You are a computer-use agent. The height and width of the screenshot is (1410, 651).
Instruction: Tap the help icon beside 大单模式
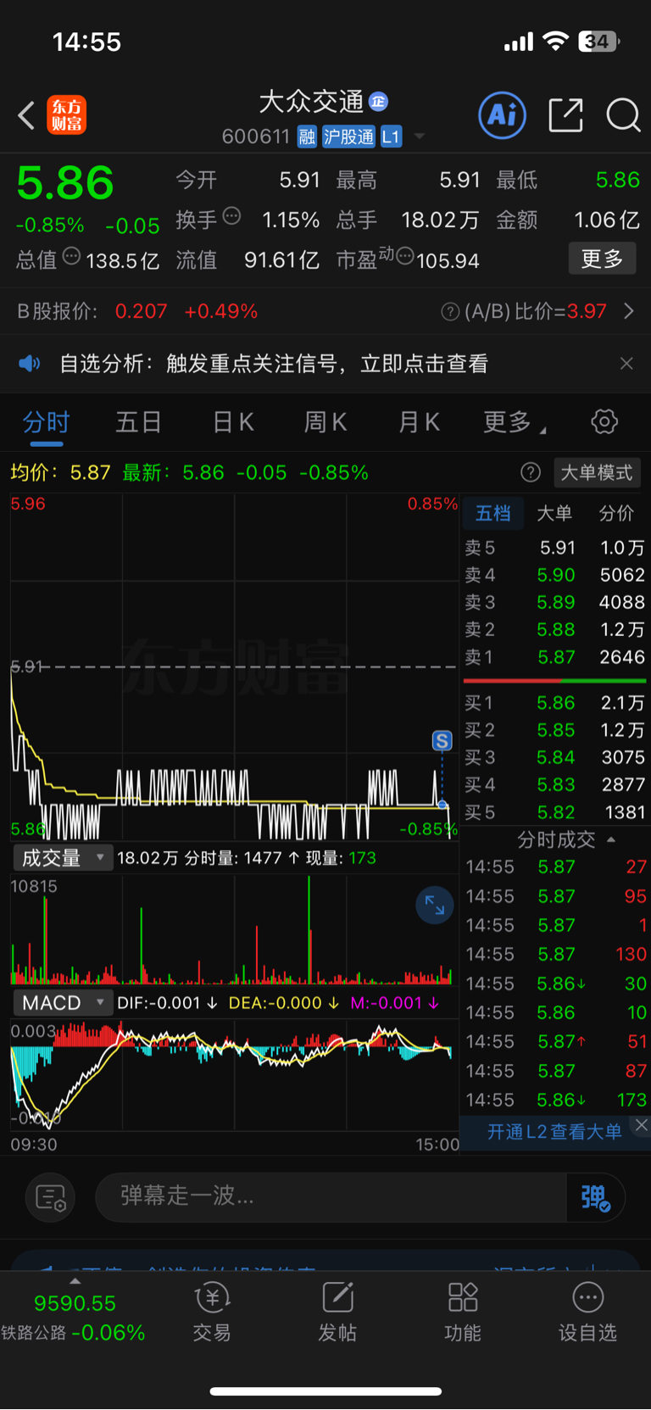pos(531,472)
